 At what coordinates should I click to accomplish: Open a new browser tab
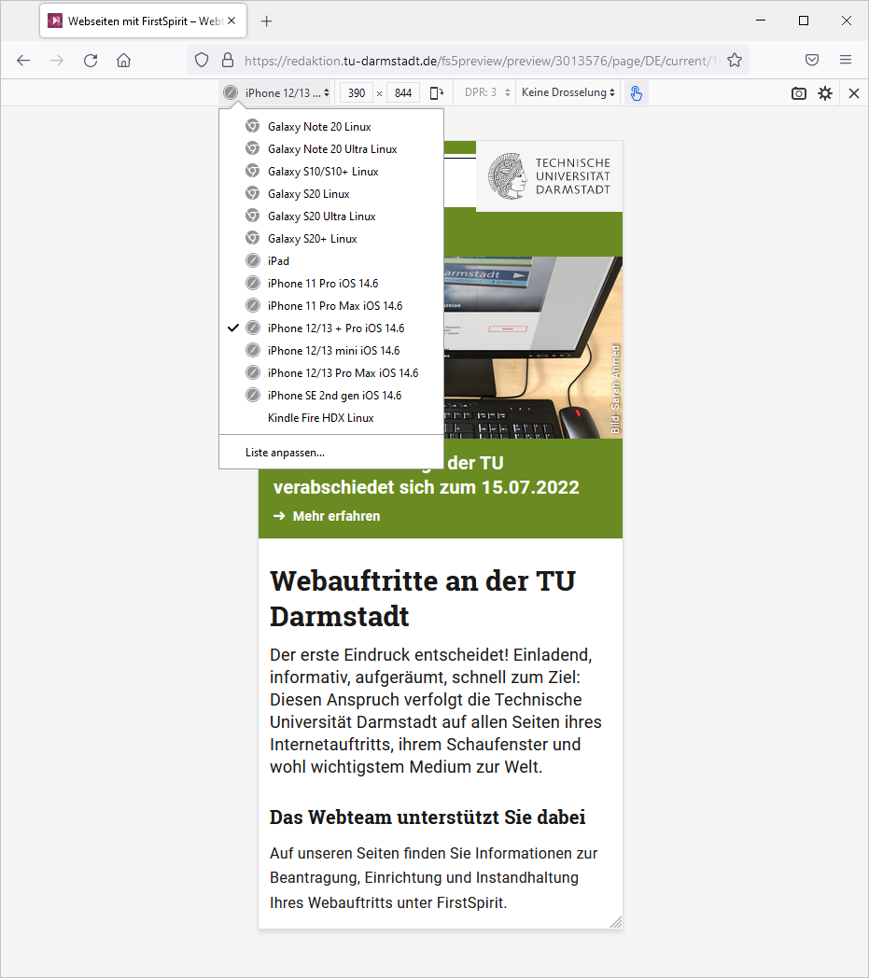(x=266, y=21)
